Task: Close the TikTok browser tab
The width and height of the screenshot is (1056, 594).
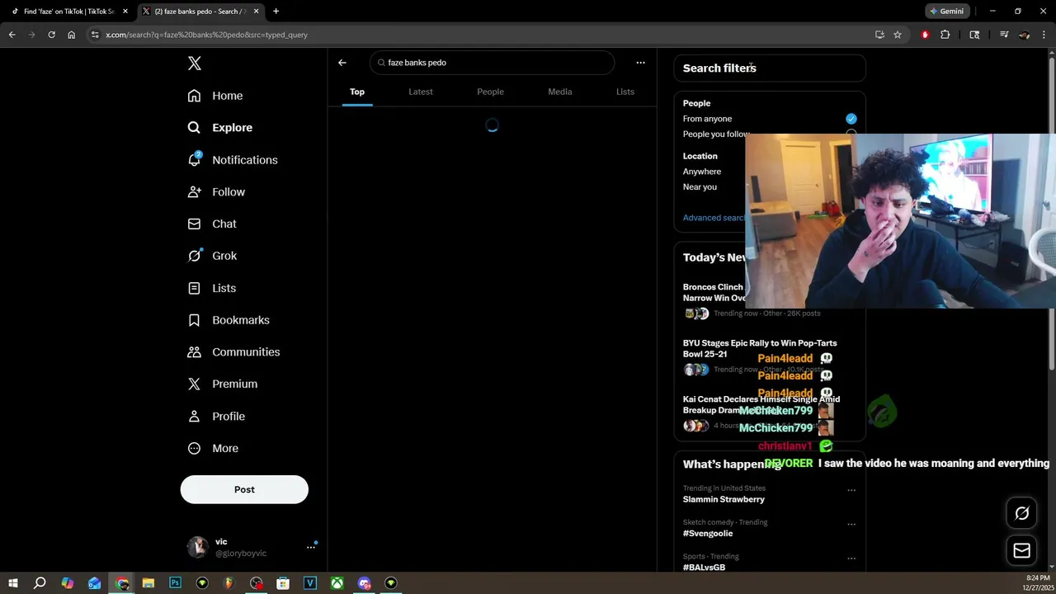Action: 125,12
